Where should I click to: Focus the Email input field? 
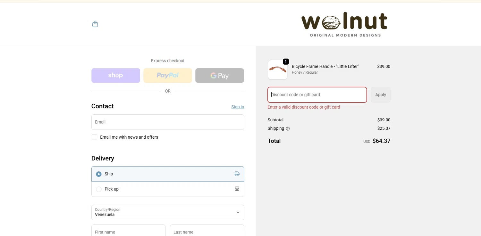coord(168,122)
